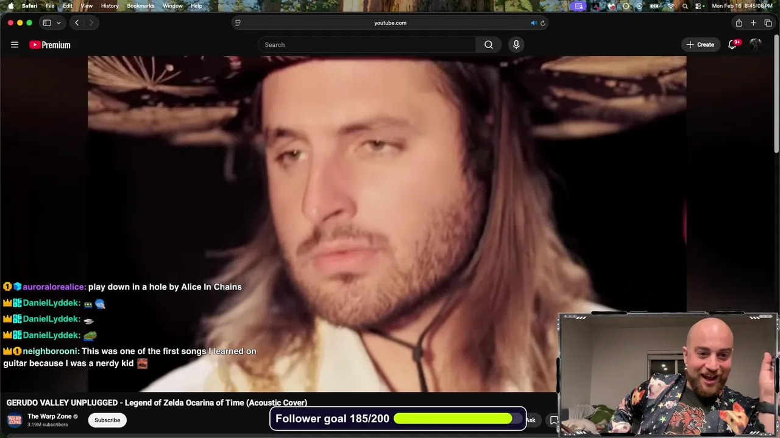Expand the sidebar tab group dropdown
The width and height of the screenshot is (780, 438).
tap(58, 23)
